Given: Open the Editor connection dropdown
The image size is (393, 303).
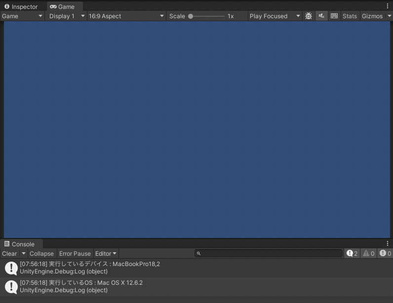Looking at the screenshot, I should 106,253.
